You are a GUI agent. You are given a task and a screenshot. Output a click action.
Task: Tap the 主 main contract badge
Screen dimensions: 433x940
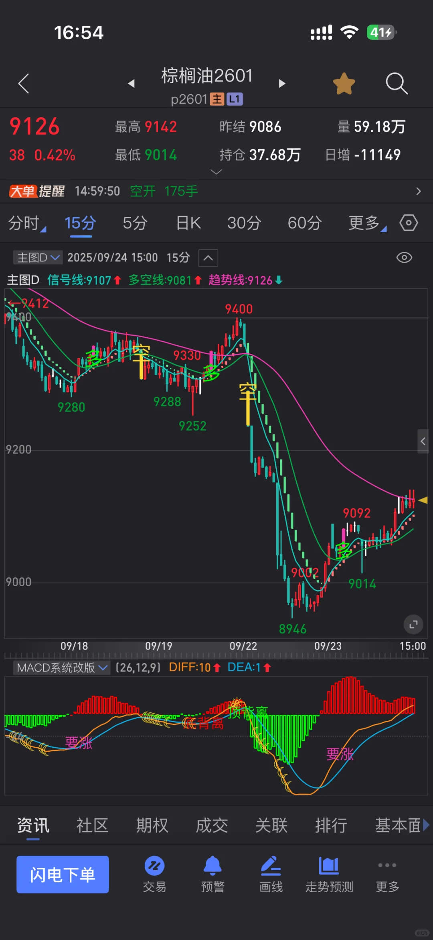coord(217,99)
